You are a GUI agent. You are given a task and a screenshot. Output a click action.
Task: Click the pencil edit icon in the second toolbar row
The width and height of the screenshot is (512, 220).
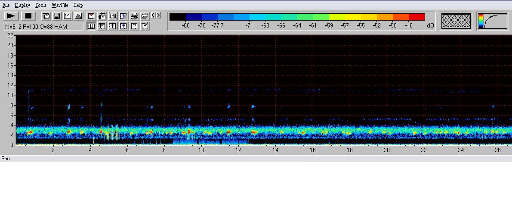point(145,26)
